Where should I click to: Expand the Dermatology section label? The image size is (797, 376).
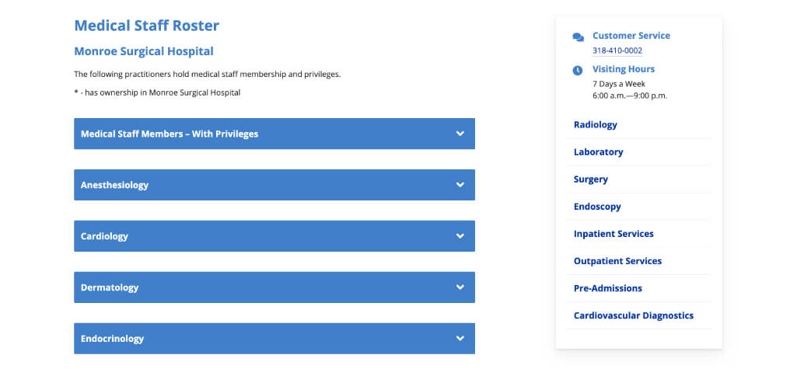coord(110,287)
